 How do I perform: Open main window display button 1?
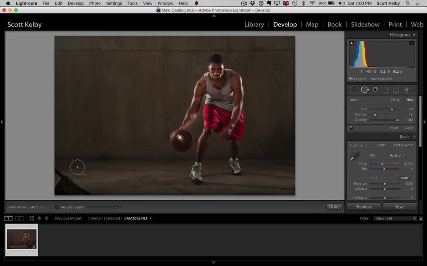pyautogui.click(x=8, y=218)
